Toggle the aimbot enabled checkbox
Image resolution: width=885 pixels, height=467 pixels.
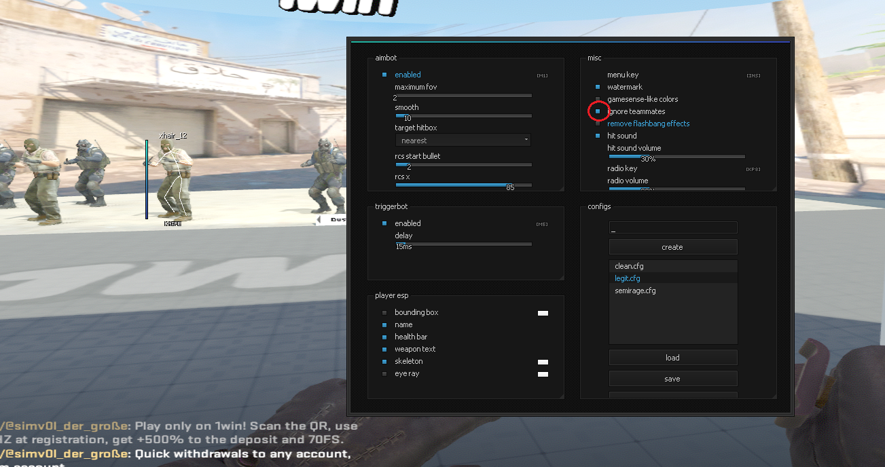384,75
